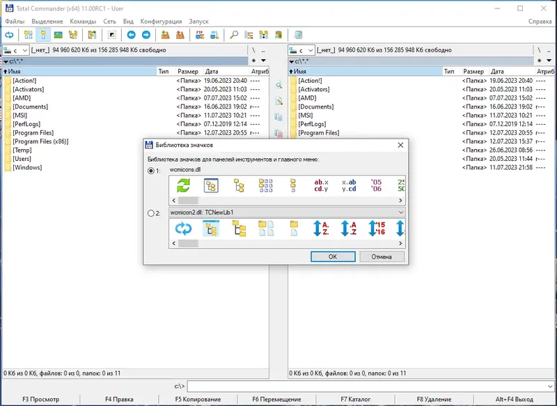The height and width of the screenshot is (406, 557).
Task: Click the pack files toolbar icon
Action: [x=165, y=35]
